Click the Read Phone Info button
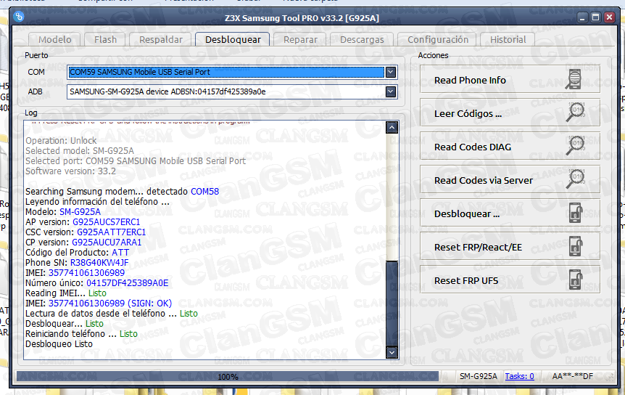 point(510,80)
